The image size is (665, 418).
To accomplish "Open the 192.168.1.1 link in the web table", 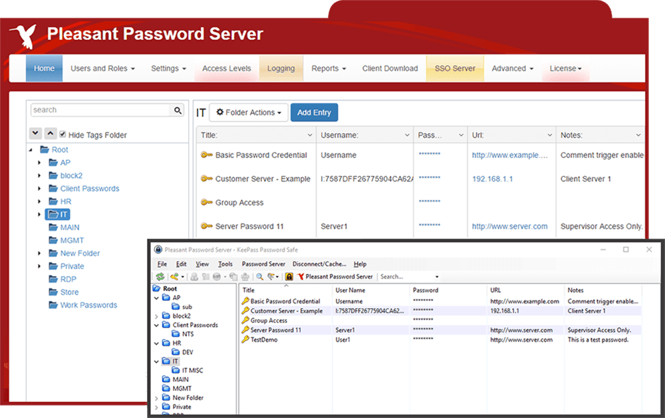I will [492, 179].
